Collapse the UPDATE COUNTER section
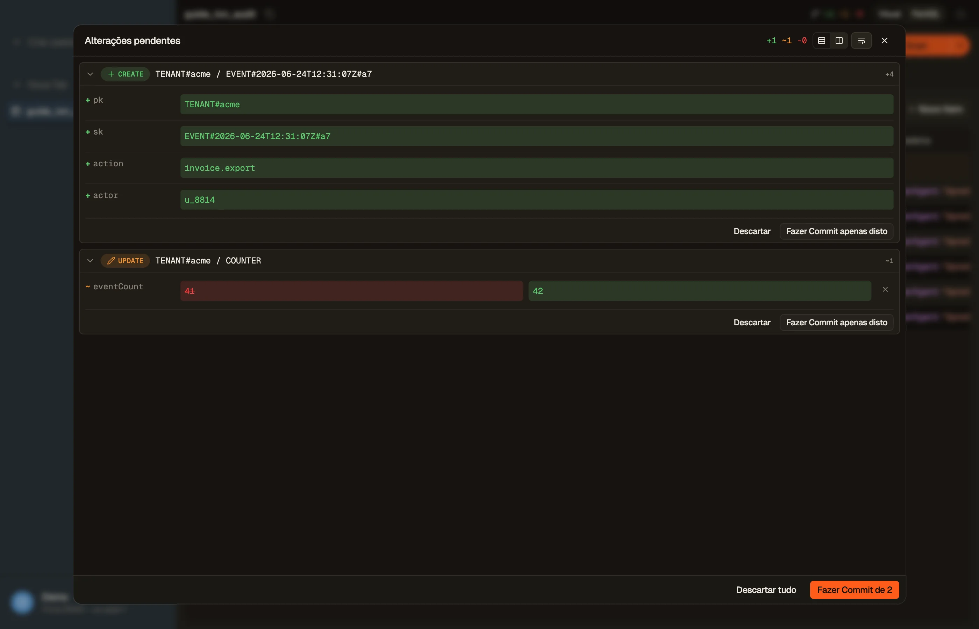Screen dimensions: 979x629 pyautogui.click(x=90, y=261)
